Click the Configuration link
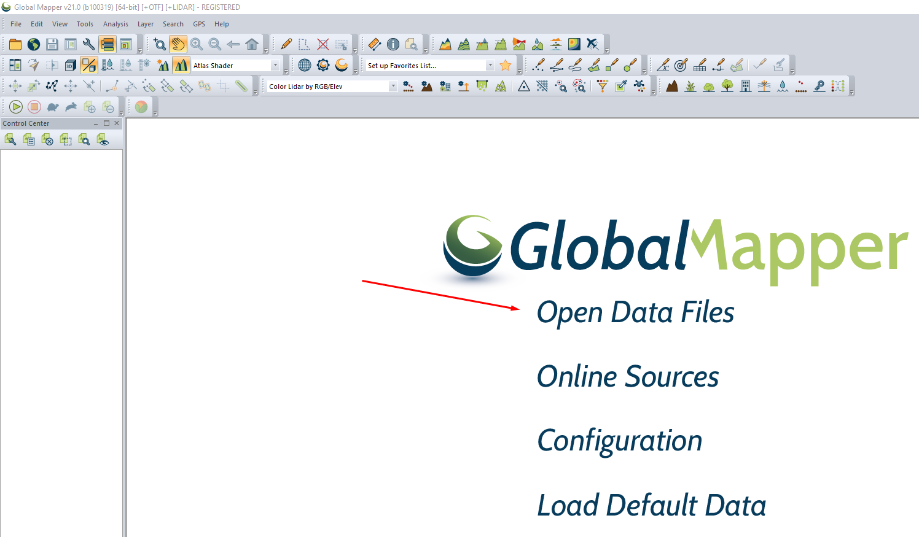The image size is (919, 537). (620, 441)
